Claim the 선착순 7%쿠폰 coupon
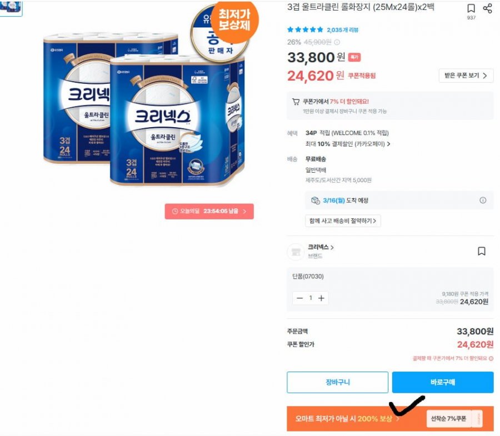The height and width of the screenshot is (436, 500). tap(454, 418)
